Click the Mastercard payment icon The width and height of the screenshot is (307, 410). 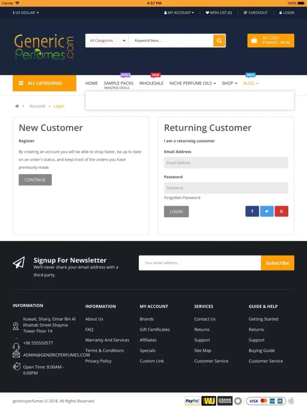point(264,401)
